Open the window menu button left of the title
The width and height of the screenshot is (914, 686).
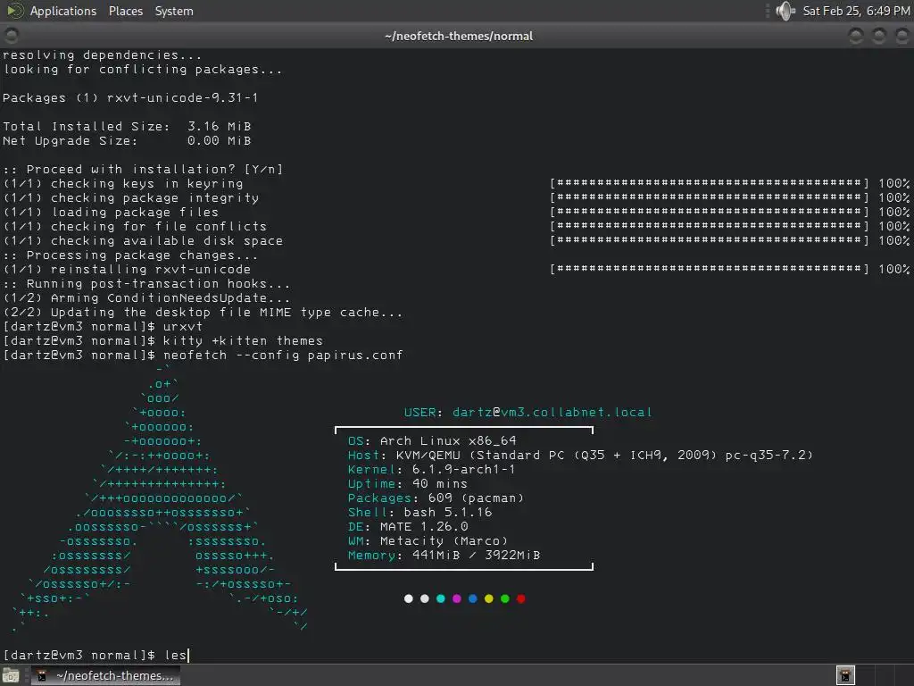click(x=12, y=36)
